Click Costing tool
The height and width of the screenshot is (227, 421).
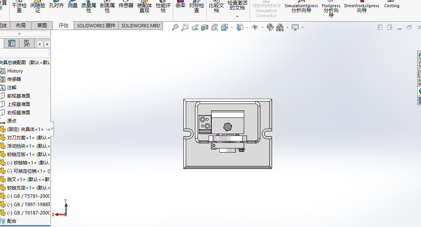pyautogui.click(x=392, y=5)
